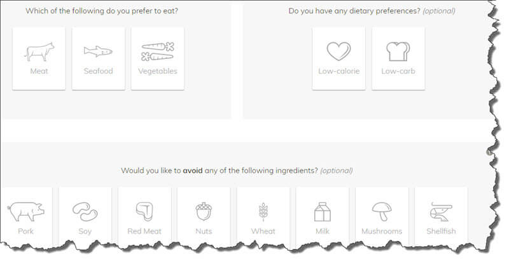Select the soybeans icon for Soy
The height and width of the screenshot is (262, 509).
click(85, 212)
